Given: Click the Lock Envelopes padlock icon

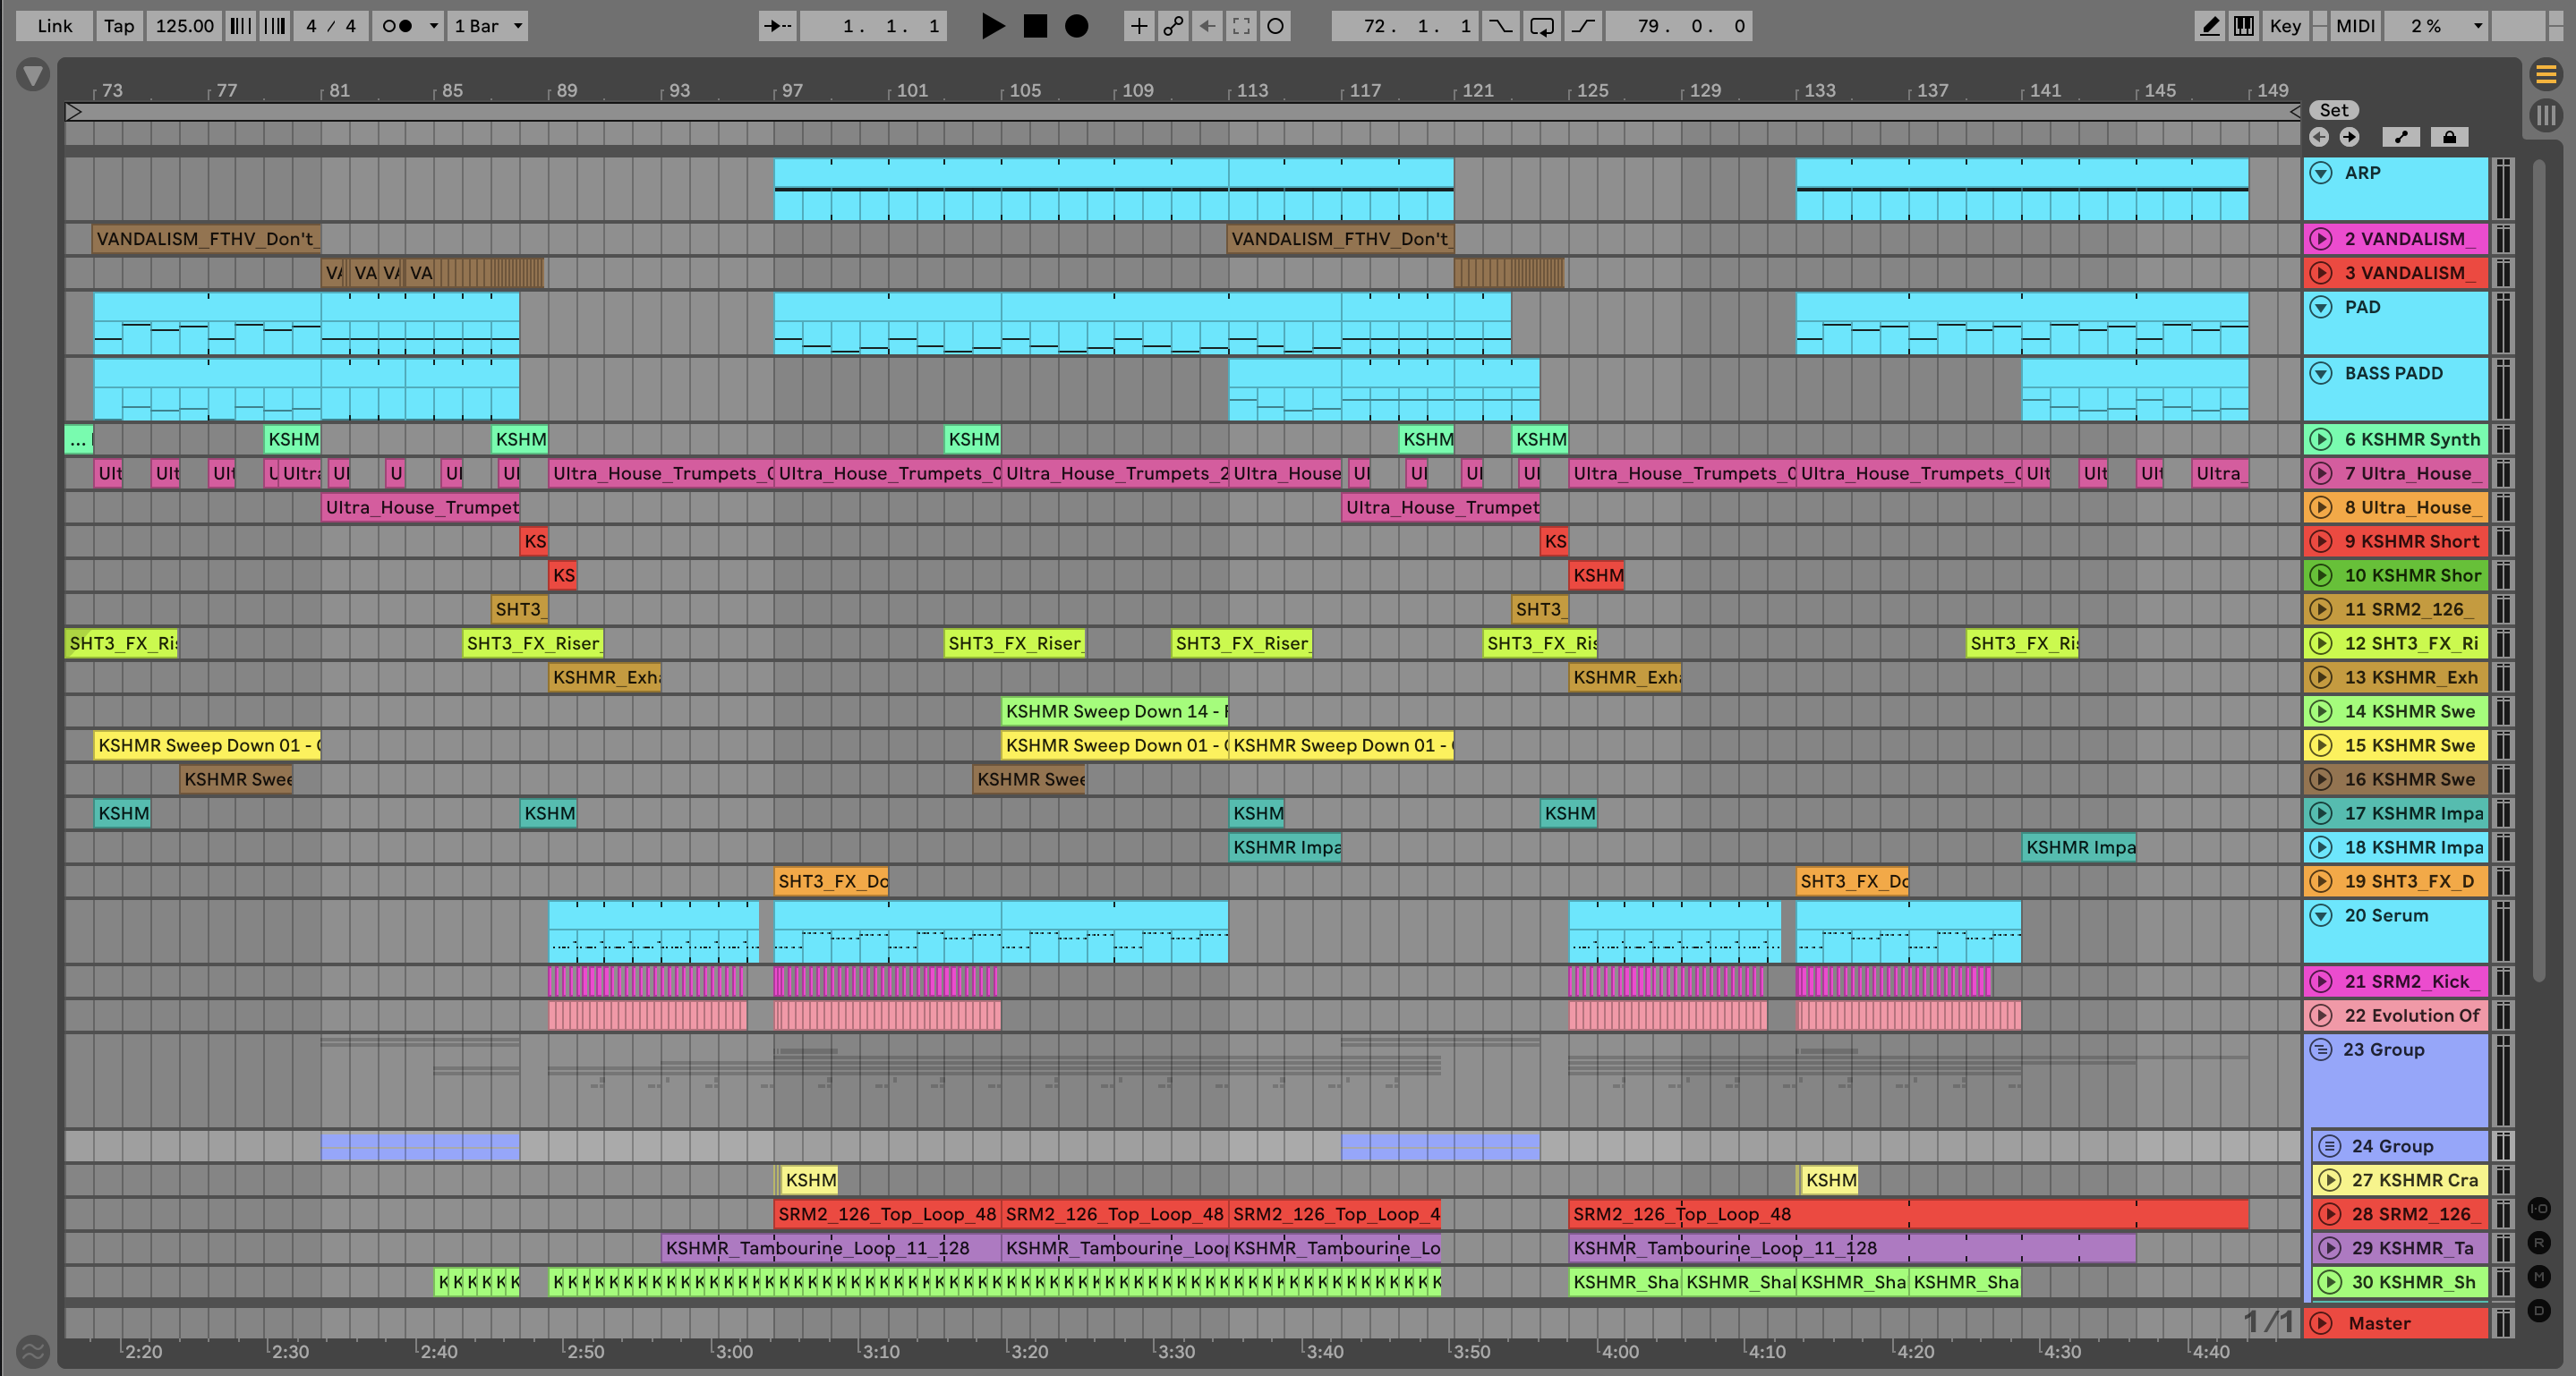Looking at the screenshot, I should [2449, 137].
